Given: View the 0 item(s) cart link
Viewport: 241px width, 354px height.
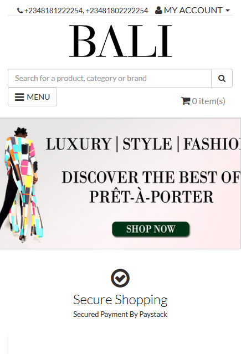Looking at the screenshot, I should 203,101.
